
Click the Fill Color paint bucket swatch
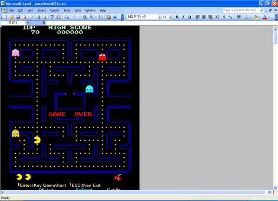tap(255, 17)
